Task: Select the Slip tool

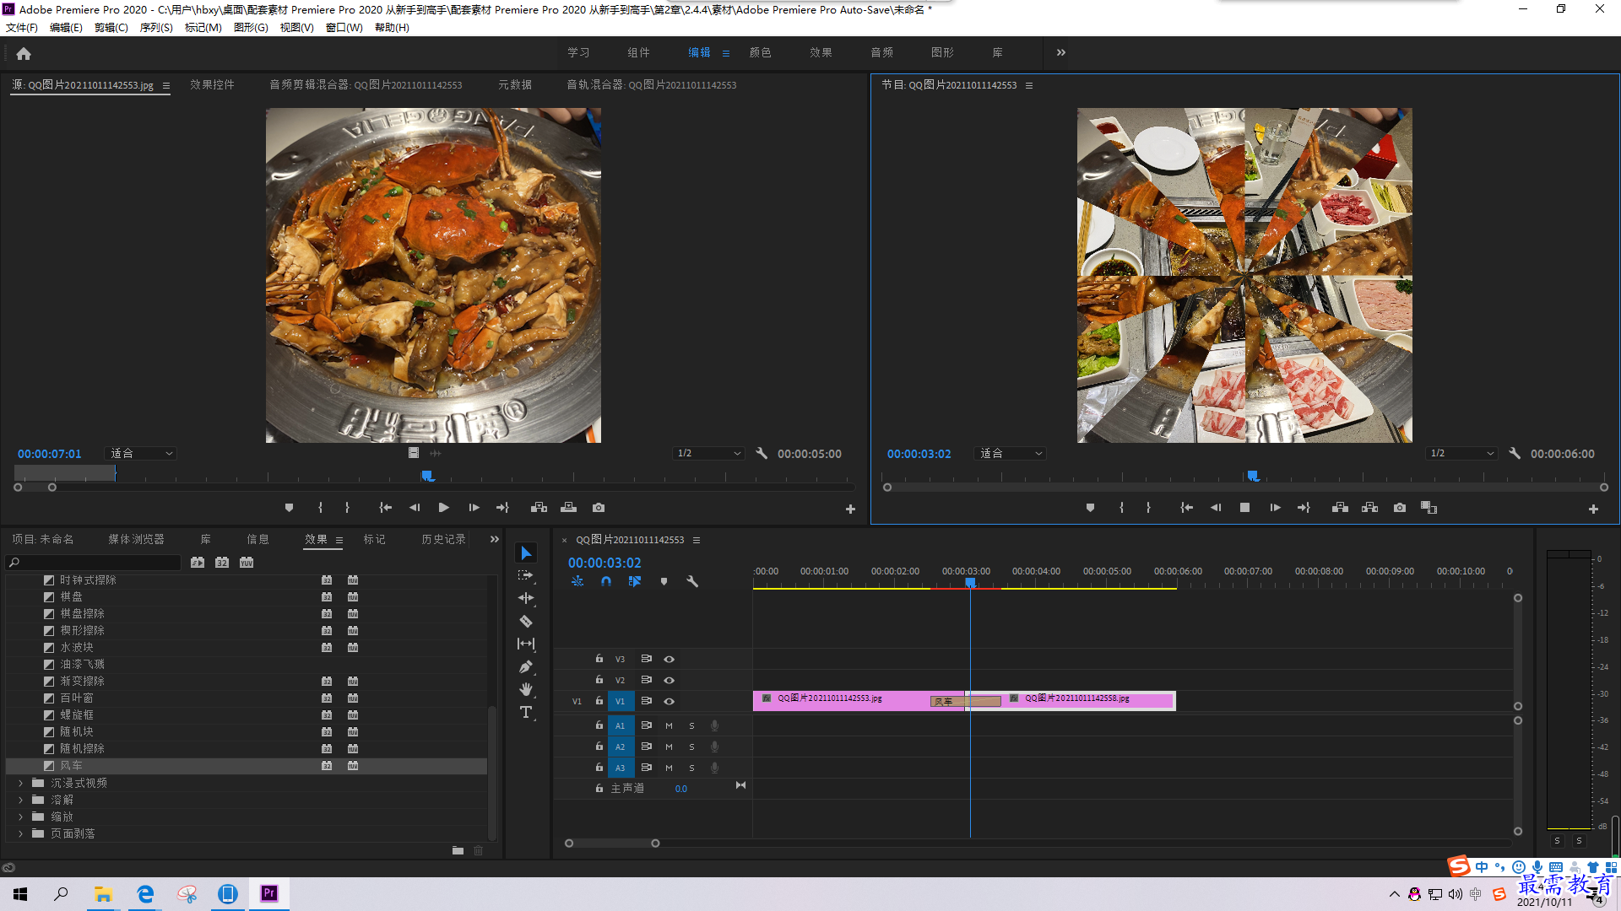Action: click(526, 644)
